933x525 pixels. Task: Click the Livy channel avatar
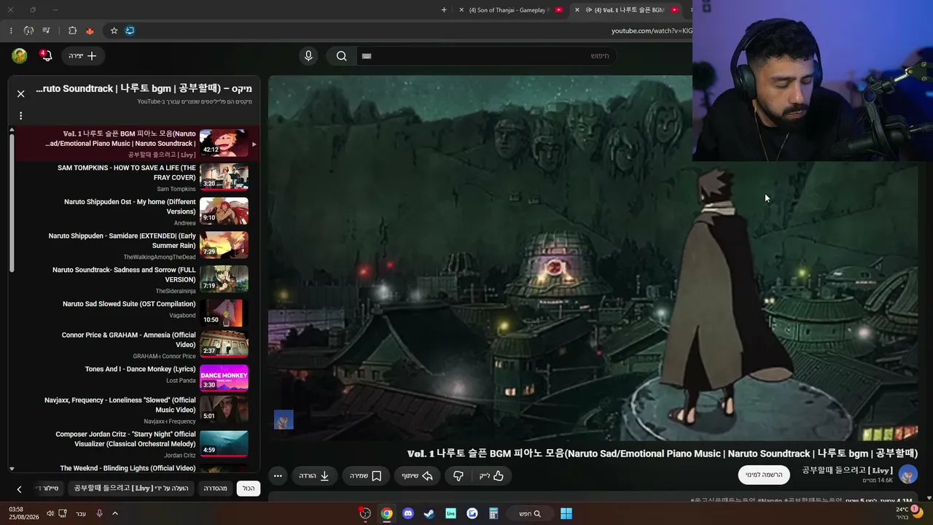tap(908, 475)
